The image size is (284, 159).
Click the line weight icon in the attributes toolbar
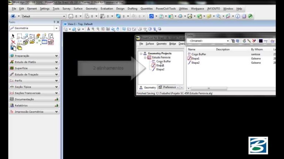tap(102, 16)
